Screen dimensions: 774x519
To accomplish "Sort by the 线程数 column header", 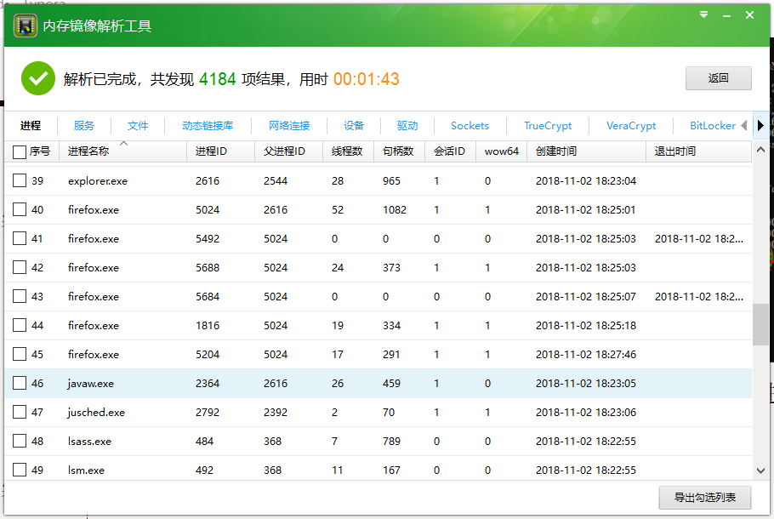I will (348, 151).
